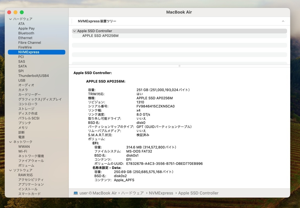
Task: Click the Apple_APFS content value
Action: (124, 180)
